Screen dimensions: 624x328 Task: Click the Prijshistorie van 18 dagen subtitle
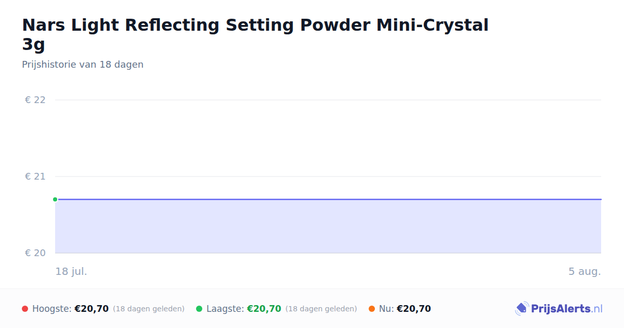[83, 65]
